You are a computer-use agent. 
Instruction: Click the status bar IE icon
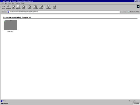pos(2,101)
